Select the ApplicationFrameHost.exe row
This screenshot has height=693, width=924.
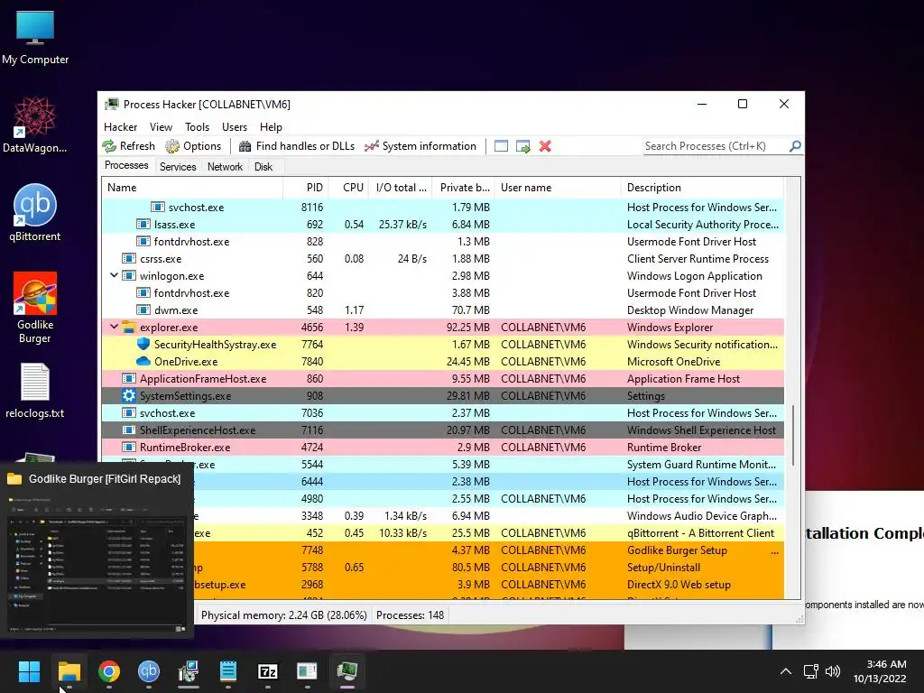[x=442, y=379]
